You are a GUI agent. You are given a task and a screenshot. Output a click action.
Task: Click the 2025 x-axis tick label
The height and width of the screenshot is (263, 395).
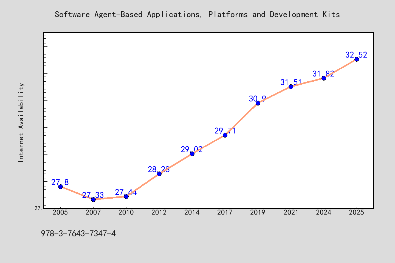[357, 213]
